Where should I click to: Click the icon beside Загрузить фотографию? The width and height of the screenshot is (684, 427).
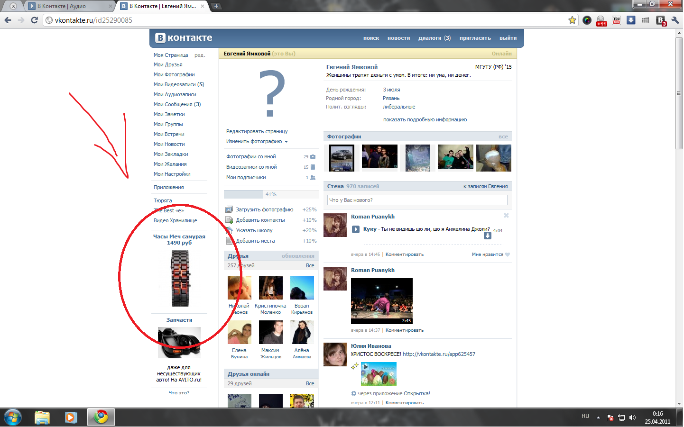229,209
